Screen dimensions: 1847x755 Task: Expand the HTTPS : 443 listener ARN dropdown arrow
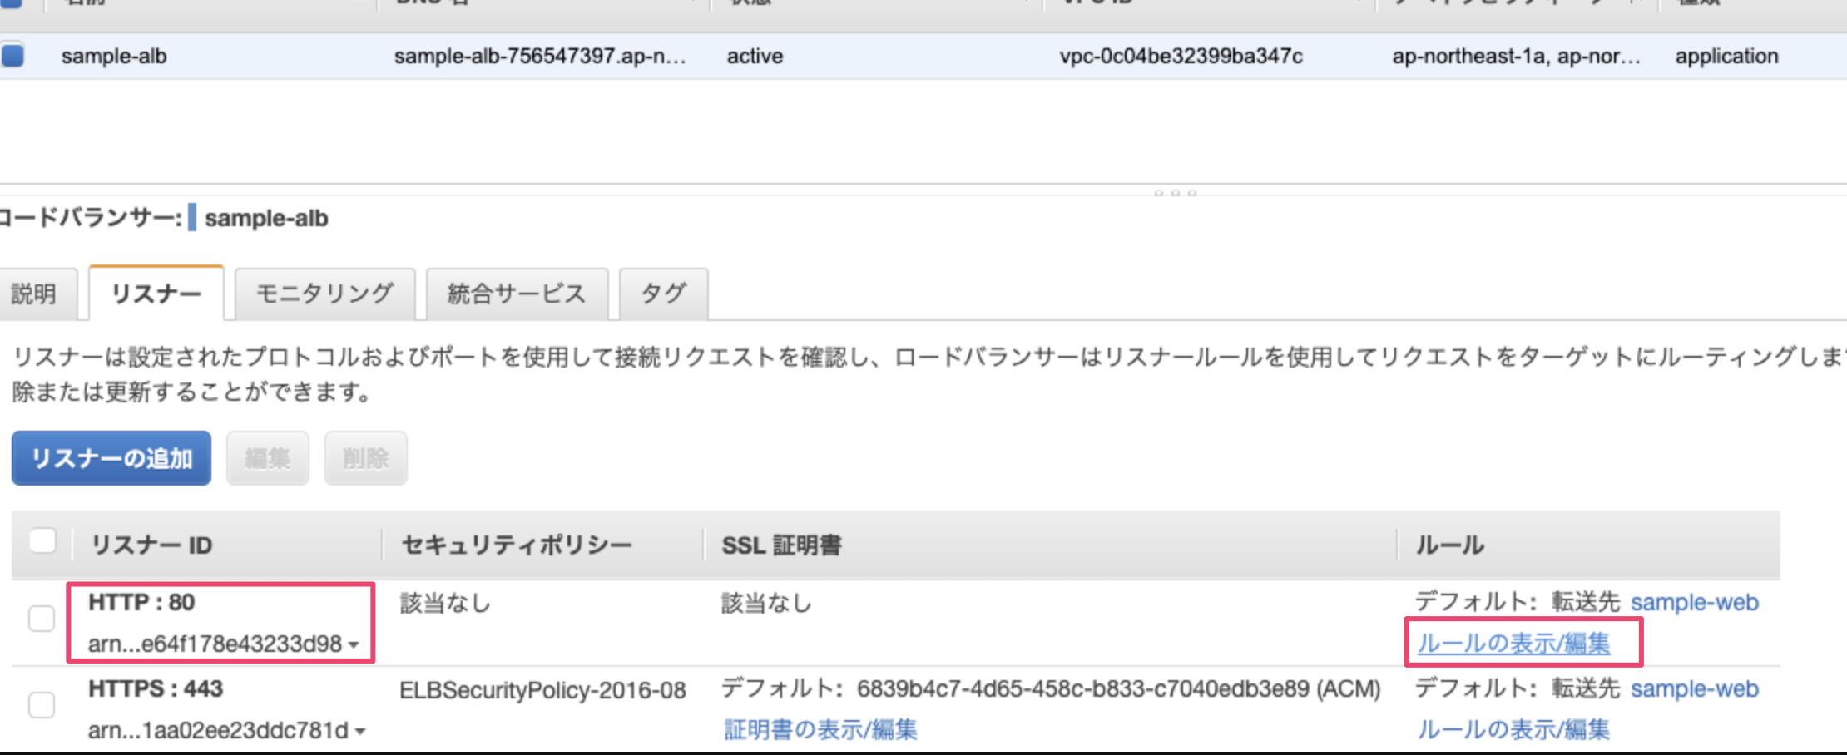pyautogui.click(x=360, y=732)
